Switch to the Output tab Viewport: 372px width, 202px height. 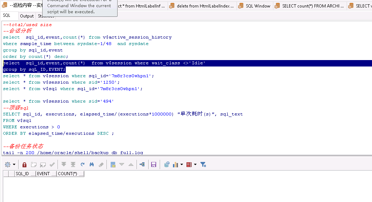27,16
